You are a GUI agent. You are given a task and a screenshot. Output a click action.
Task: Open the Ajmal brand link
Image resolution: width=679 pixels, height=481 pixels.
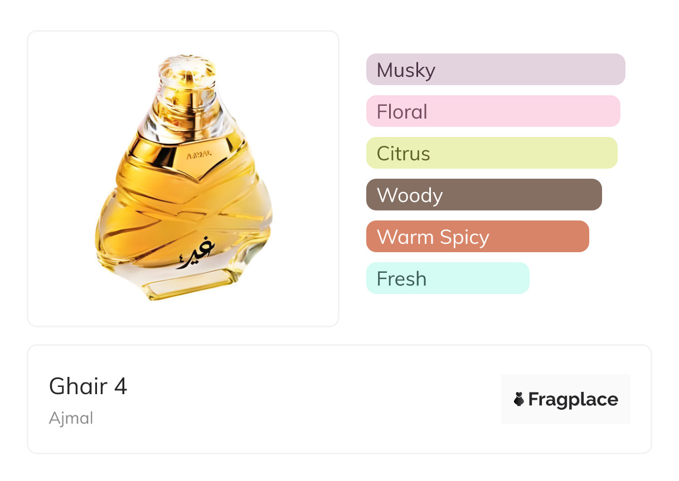(x=71, y=418)
